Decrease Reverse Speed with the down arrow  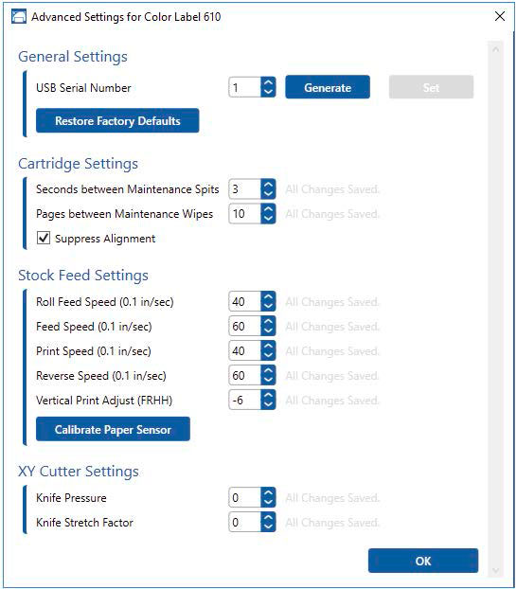tap(268, 380)
